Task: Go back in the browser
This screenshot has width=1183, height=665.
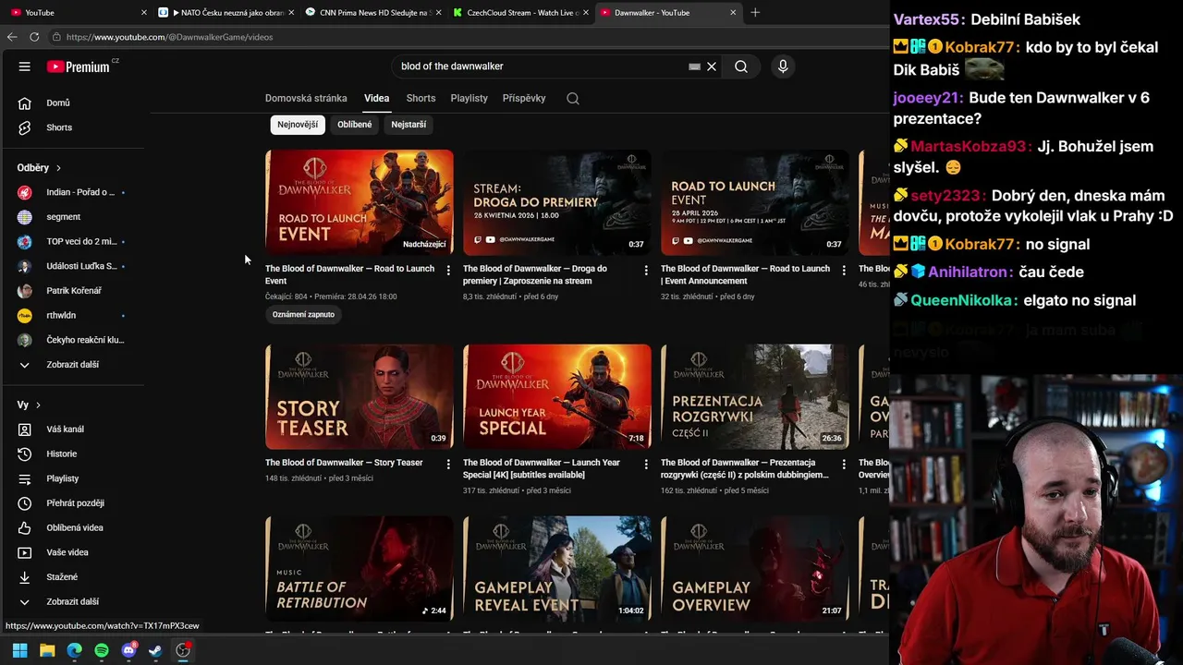Action: [x=12, y=37]
